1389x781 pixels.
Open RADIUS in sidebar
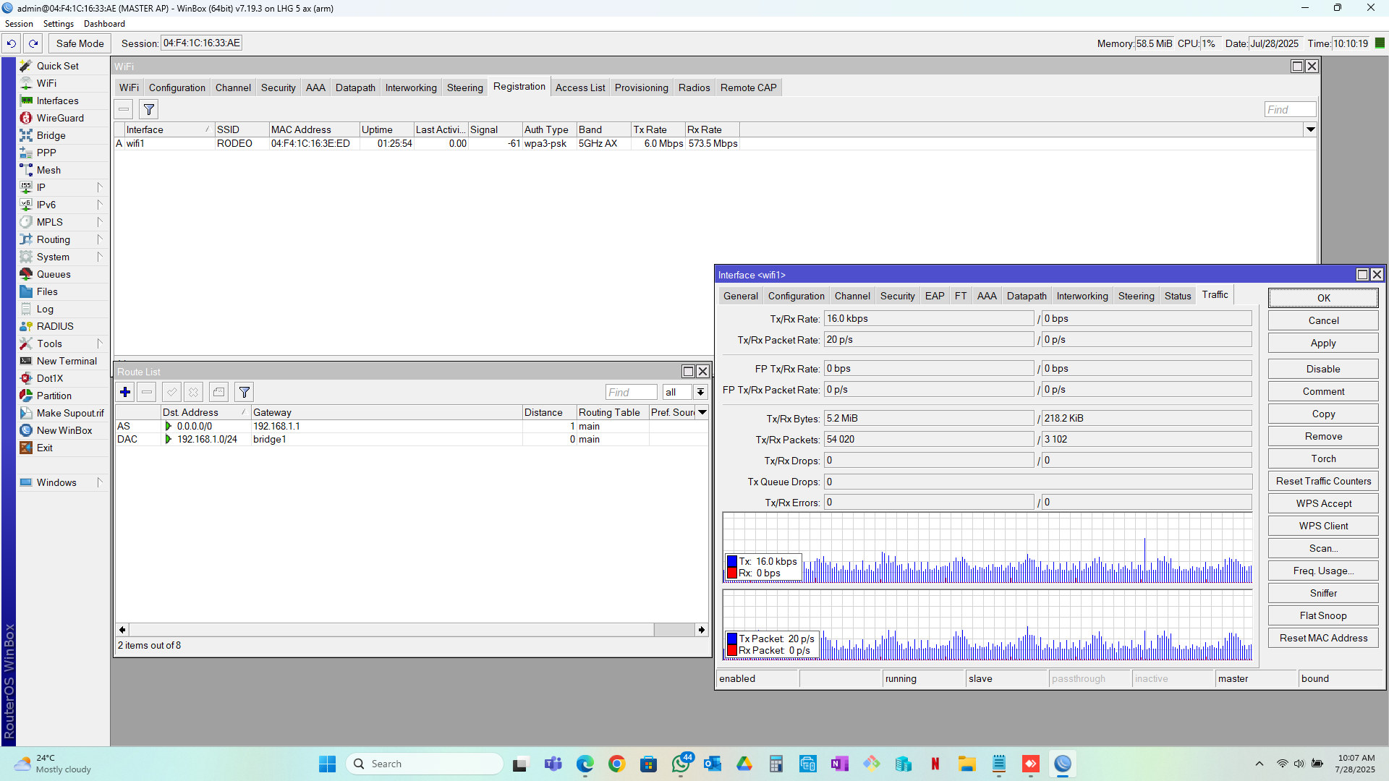coord(55,326)
